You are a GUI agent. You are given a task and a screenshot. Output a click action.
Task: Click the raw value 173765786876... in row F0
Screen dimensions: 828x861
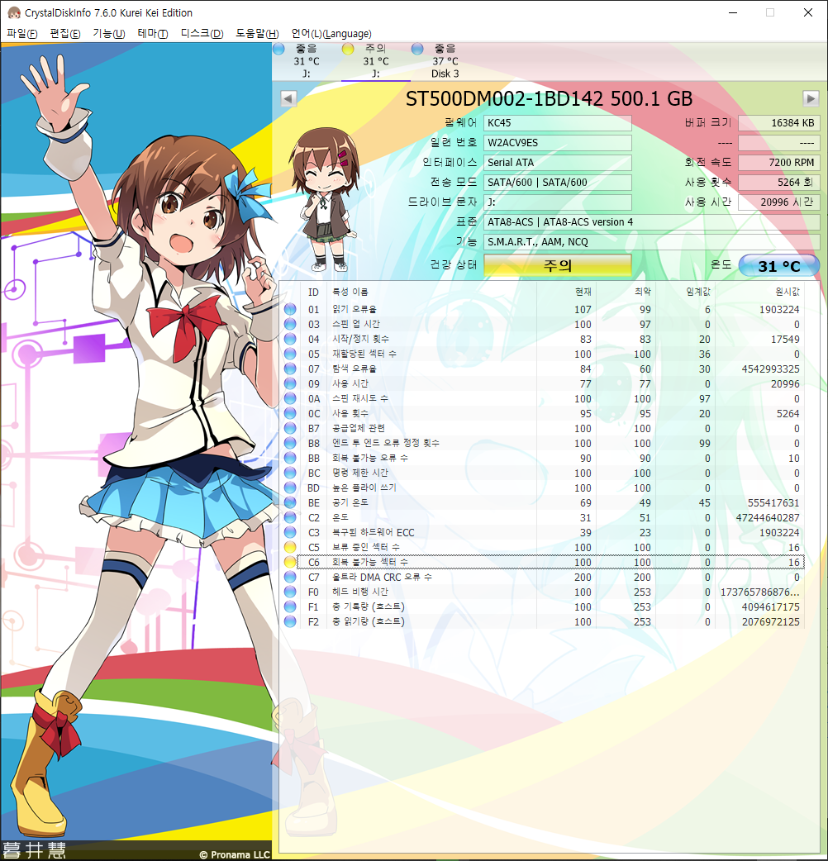tap(760, 592)
